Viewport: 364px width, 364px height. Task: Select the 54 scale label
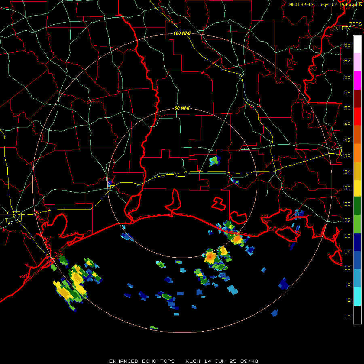pos(347,92)
